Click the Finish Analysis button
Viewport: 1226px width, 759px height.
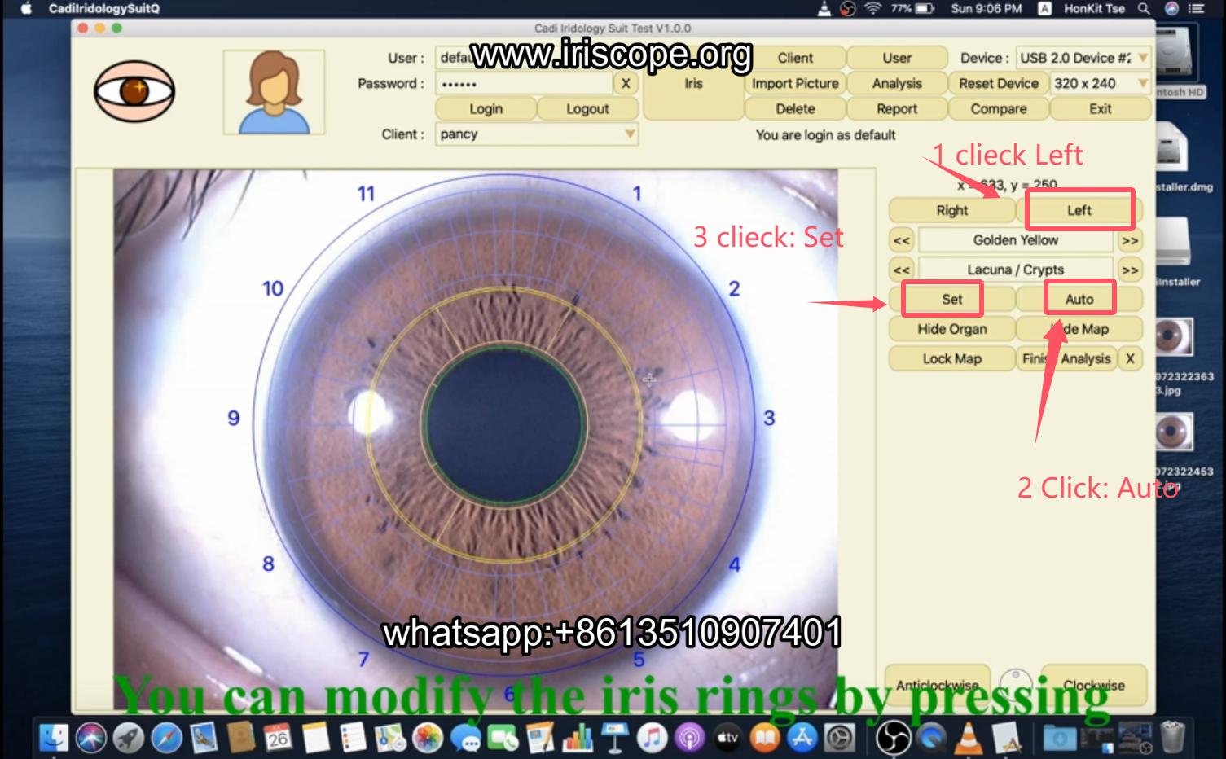tap(1066, 358)
